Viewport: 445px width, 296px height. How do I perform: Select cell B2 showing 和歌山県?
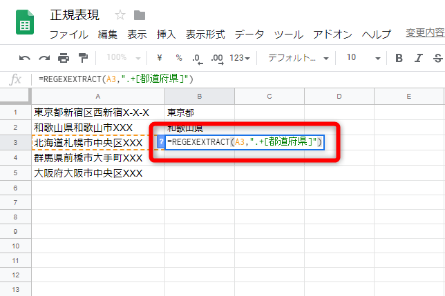pos(200,128)
